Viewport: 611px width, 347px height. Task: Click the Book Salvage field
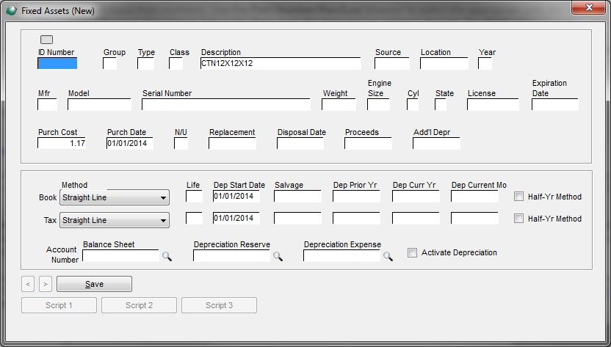coord(297,196)
